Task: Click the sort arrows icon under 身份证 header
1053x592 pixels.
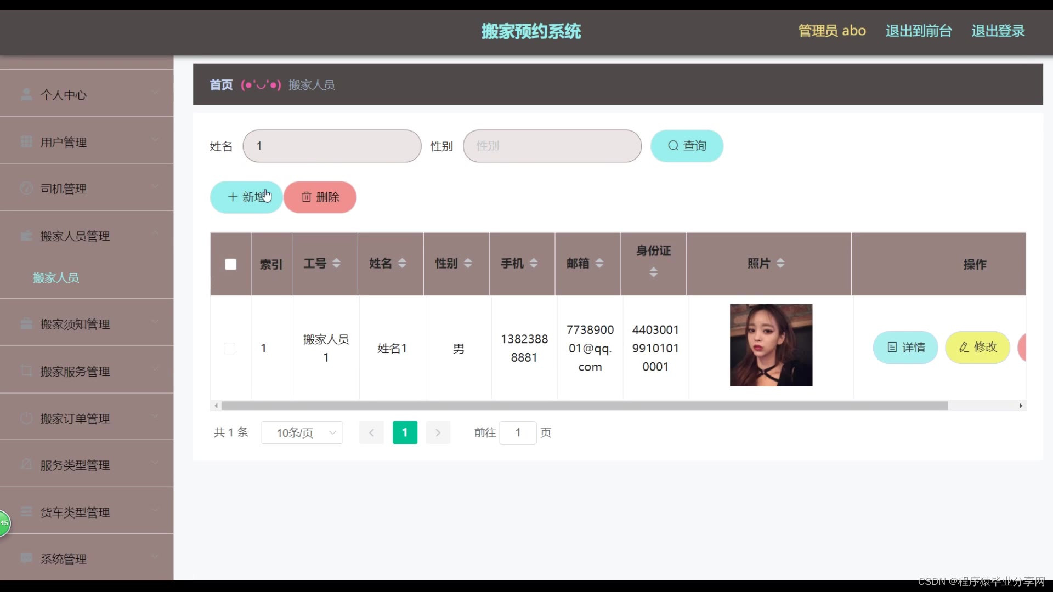Action: tap(653, 272)
